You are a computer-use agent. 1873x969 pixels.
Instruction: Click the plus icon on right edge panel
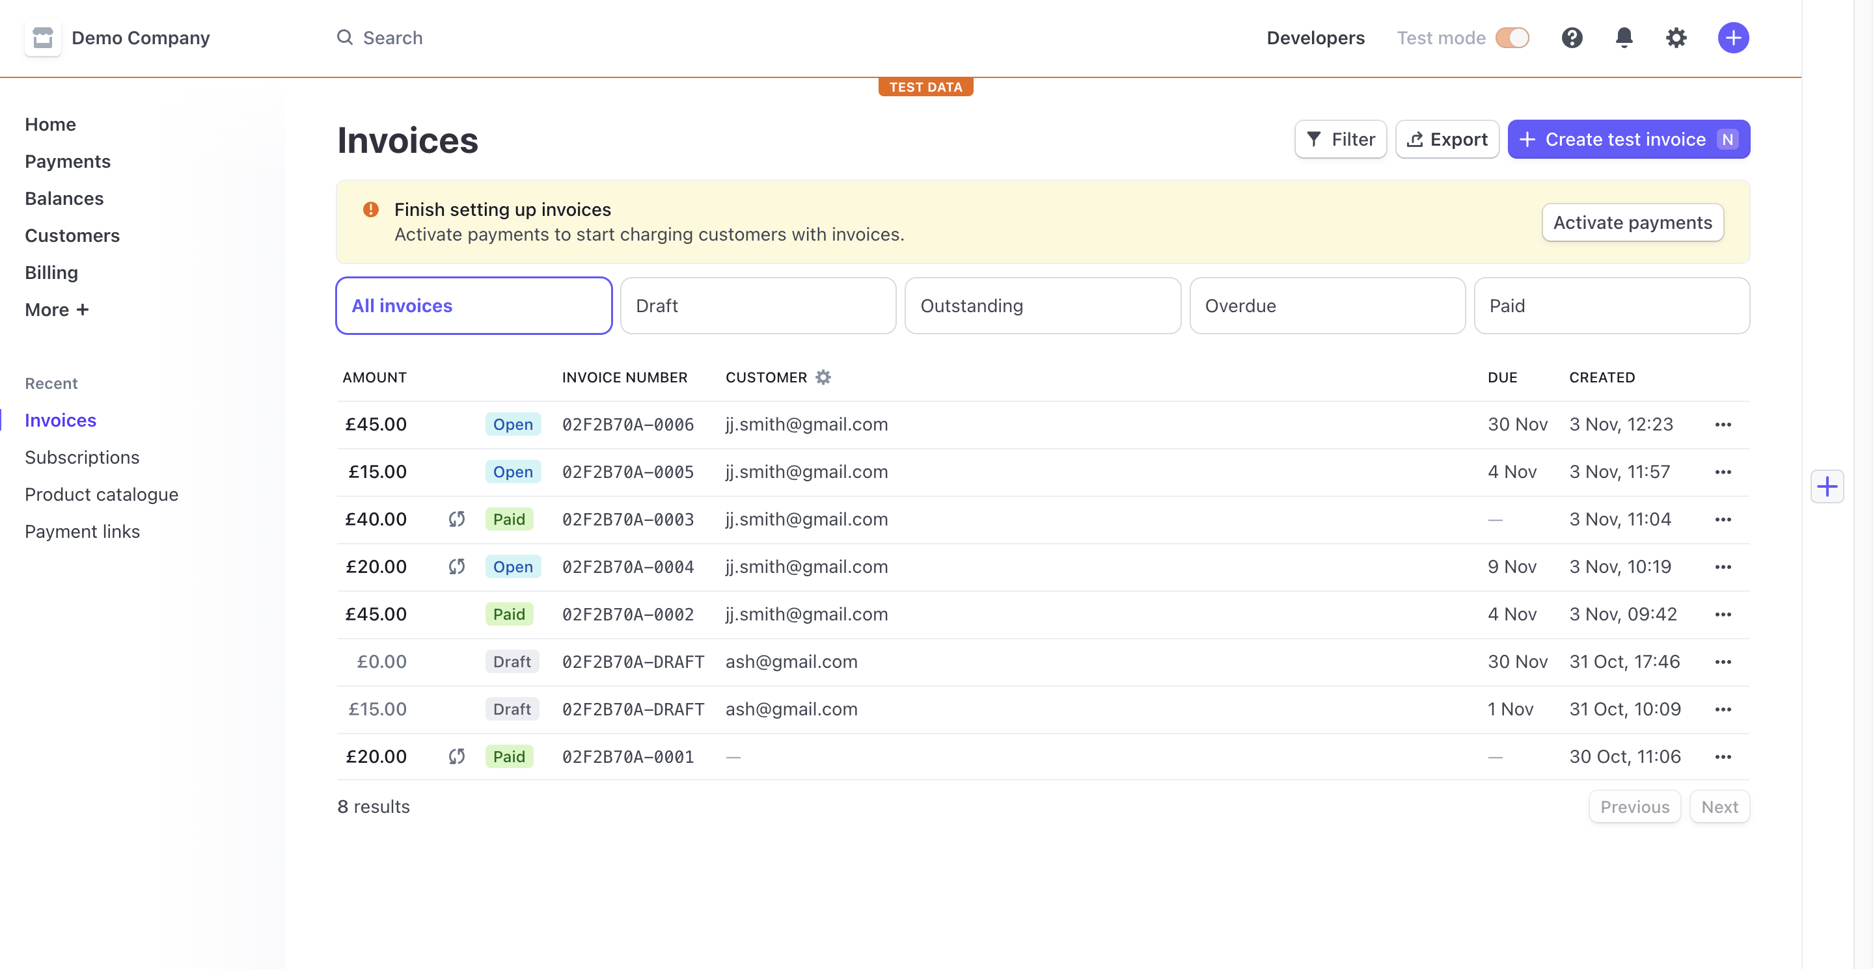pos(1826,486)
